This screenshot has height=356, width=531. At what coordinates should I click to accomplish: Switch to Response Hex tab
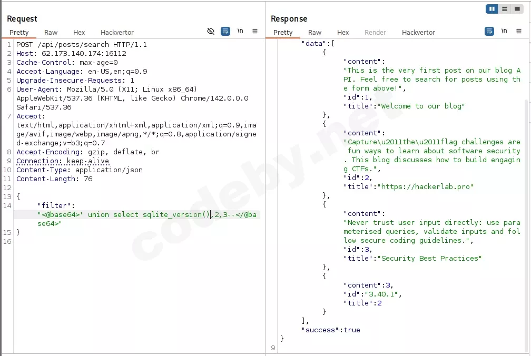[x=343, y=33]
